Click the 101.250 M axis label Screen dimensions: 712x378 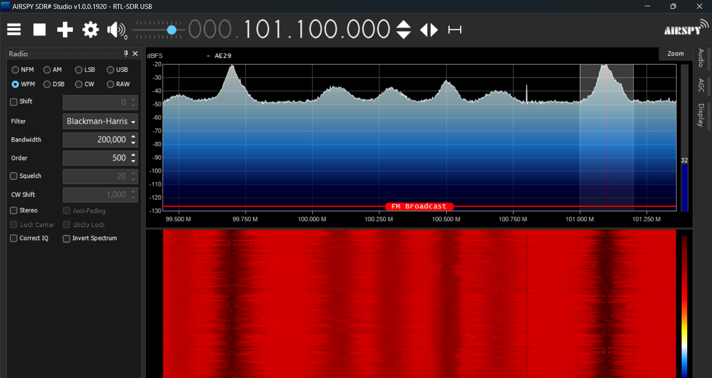(x=646, y=219)
